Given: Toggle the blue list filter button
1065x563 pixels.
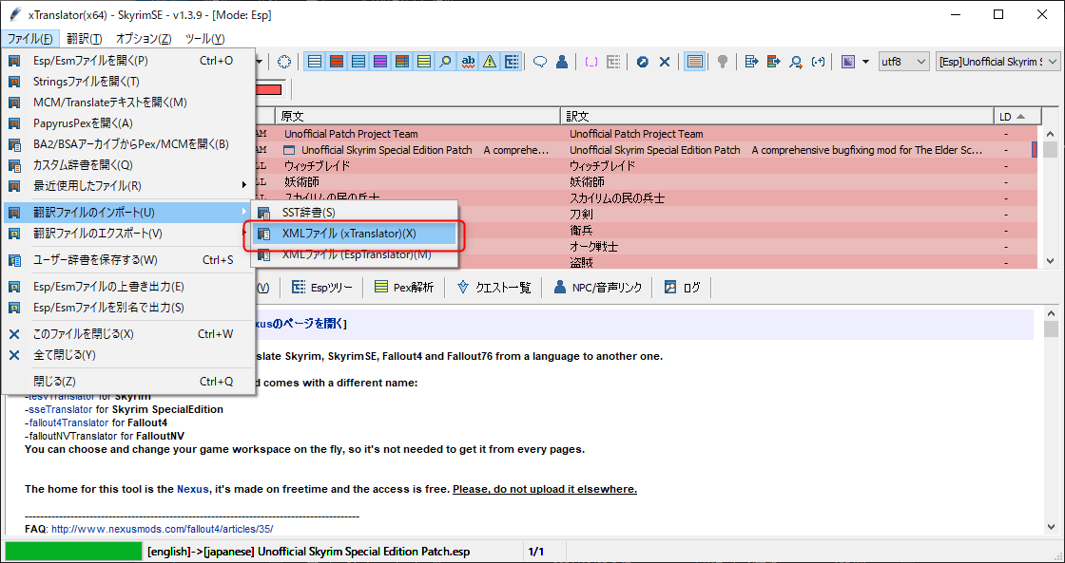Looking at the screenshot, I should tap(358, 62).
